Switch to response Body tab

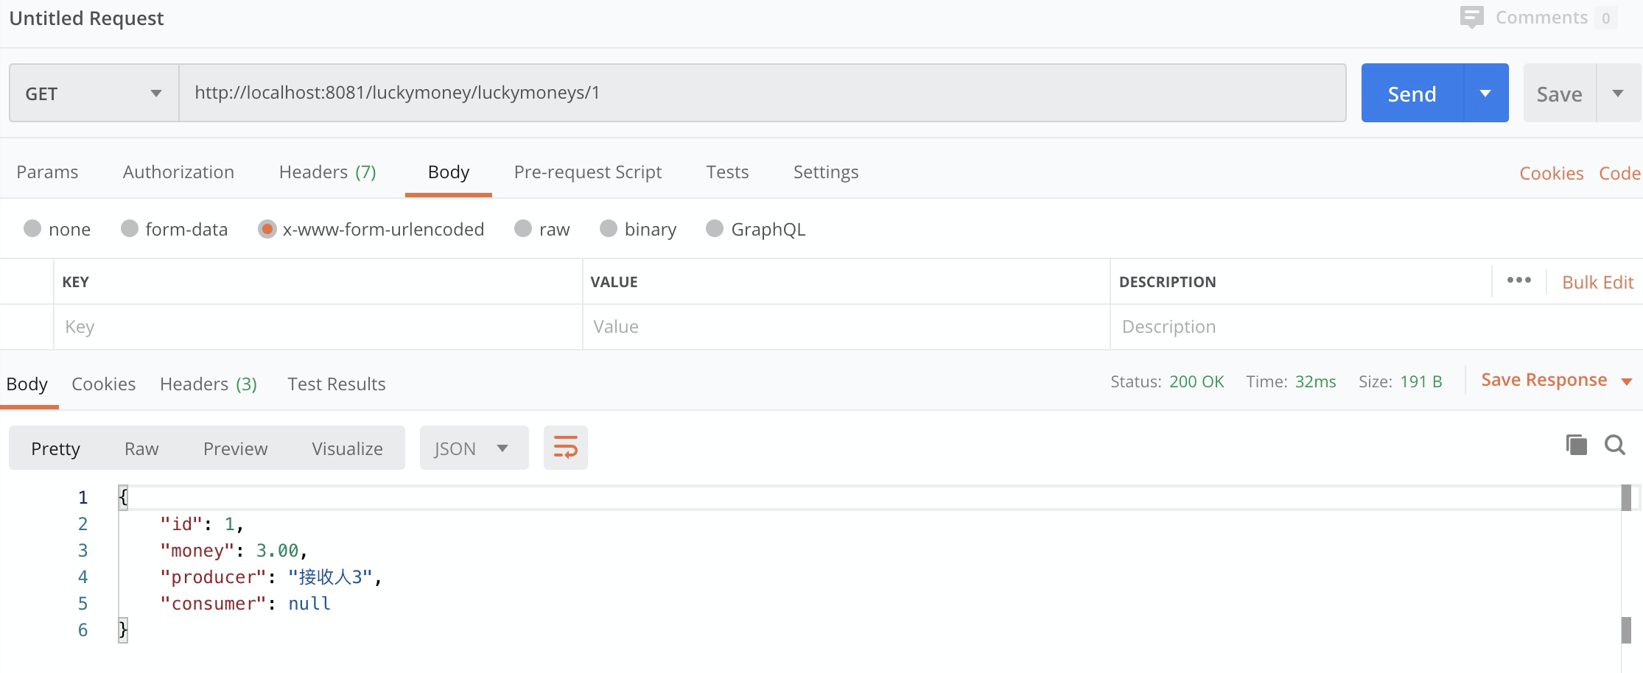(x=27, y=384)
